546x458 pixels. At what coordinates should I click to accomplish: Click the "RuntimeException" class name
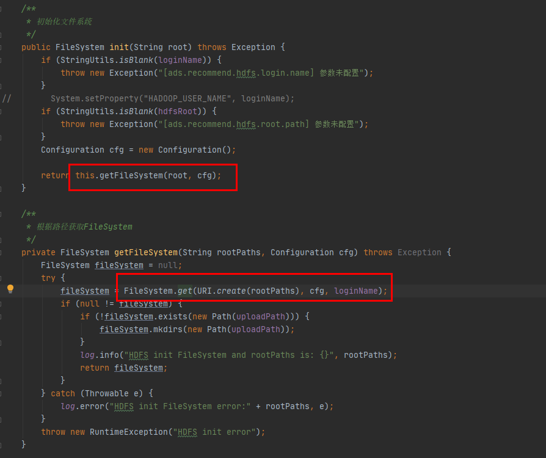[128, 432]
